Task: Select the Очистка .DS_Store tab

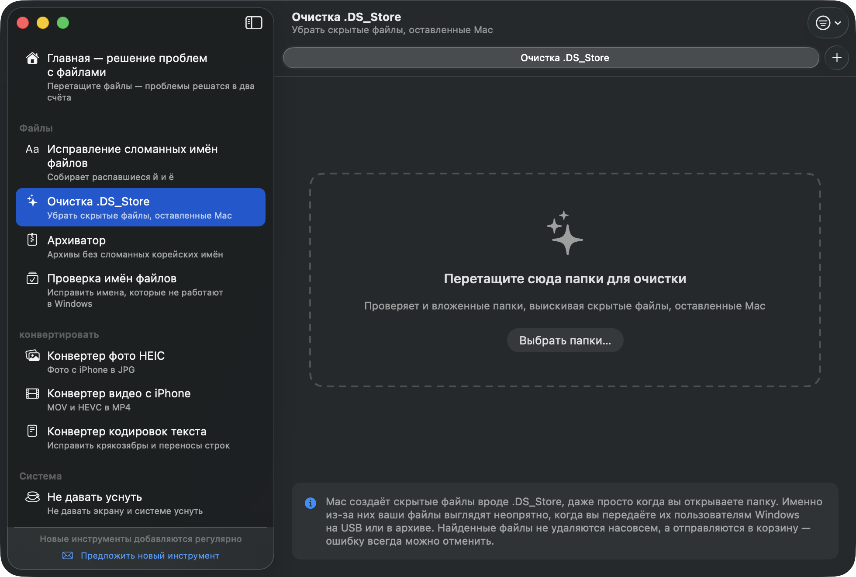Action: [551, 58]
